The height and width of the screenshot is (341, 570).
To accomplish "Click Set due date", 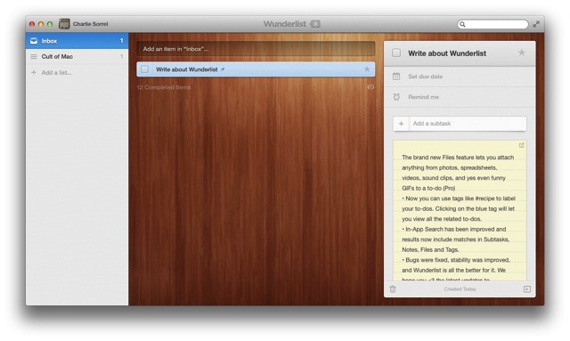I will [x=426, y=77].
